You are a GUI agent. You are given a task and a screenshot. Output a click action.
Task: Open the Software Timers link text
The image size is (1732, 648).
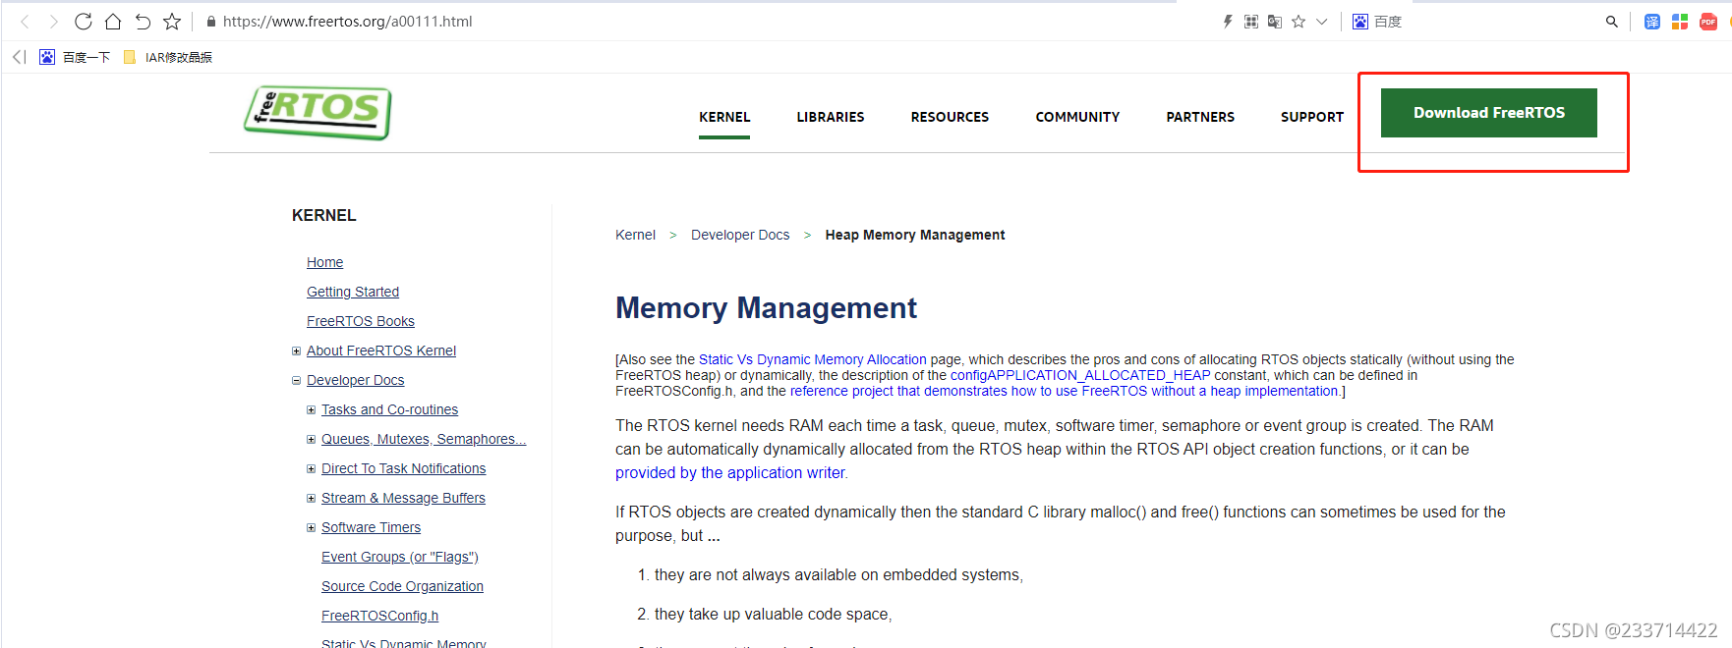click(371, 527)
